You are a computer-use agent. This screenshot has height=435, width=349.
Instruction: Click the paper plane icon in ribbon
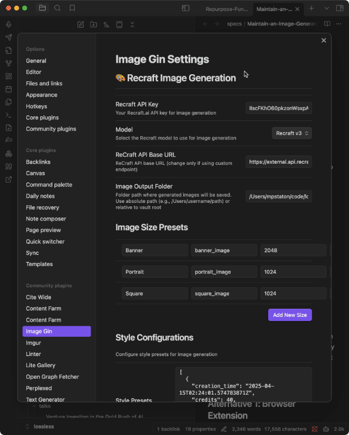(x=9, y=37)
